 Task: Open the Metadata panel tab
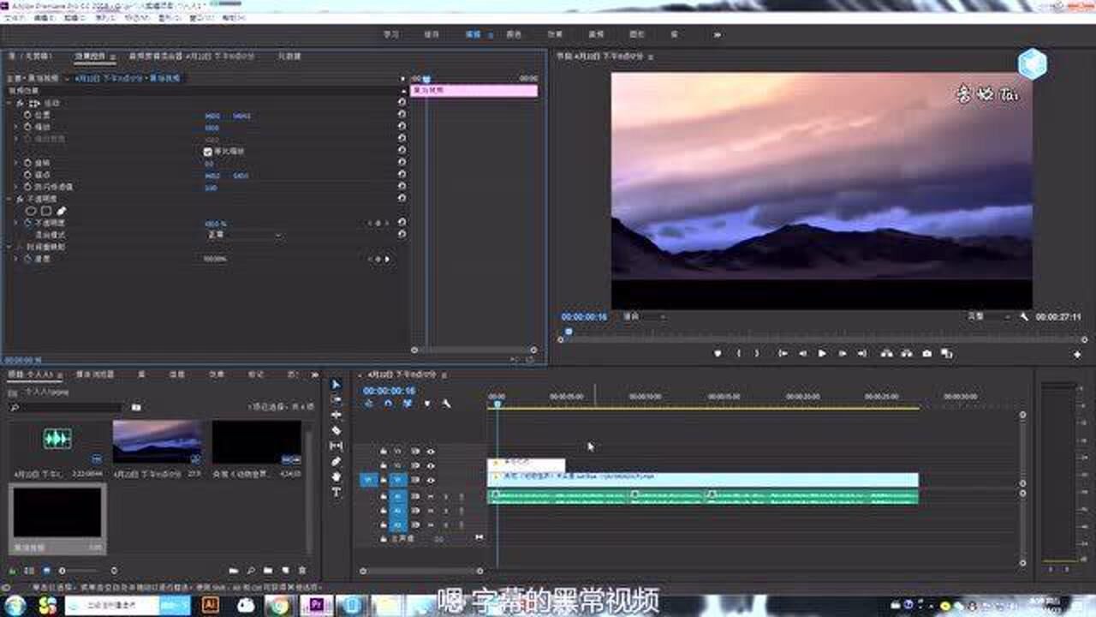click(289, 56)
